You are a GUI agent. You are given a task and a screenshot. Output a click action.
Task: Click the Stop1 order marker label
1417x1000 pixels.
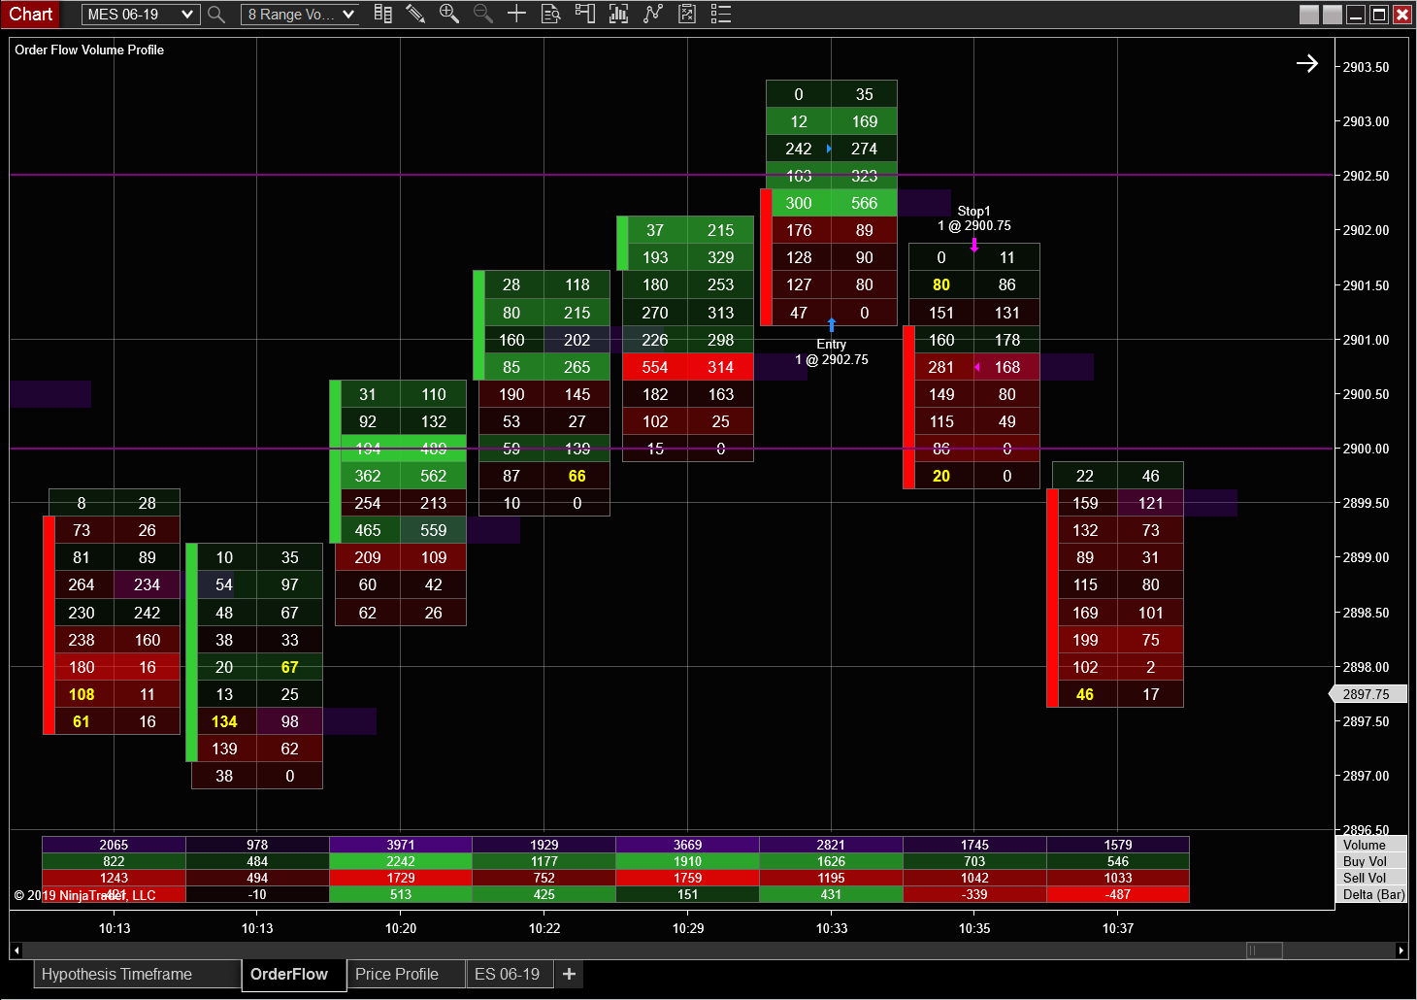(x=973, y=218)
